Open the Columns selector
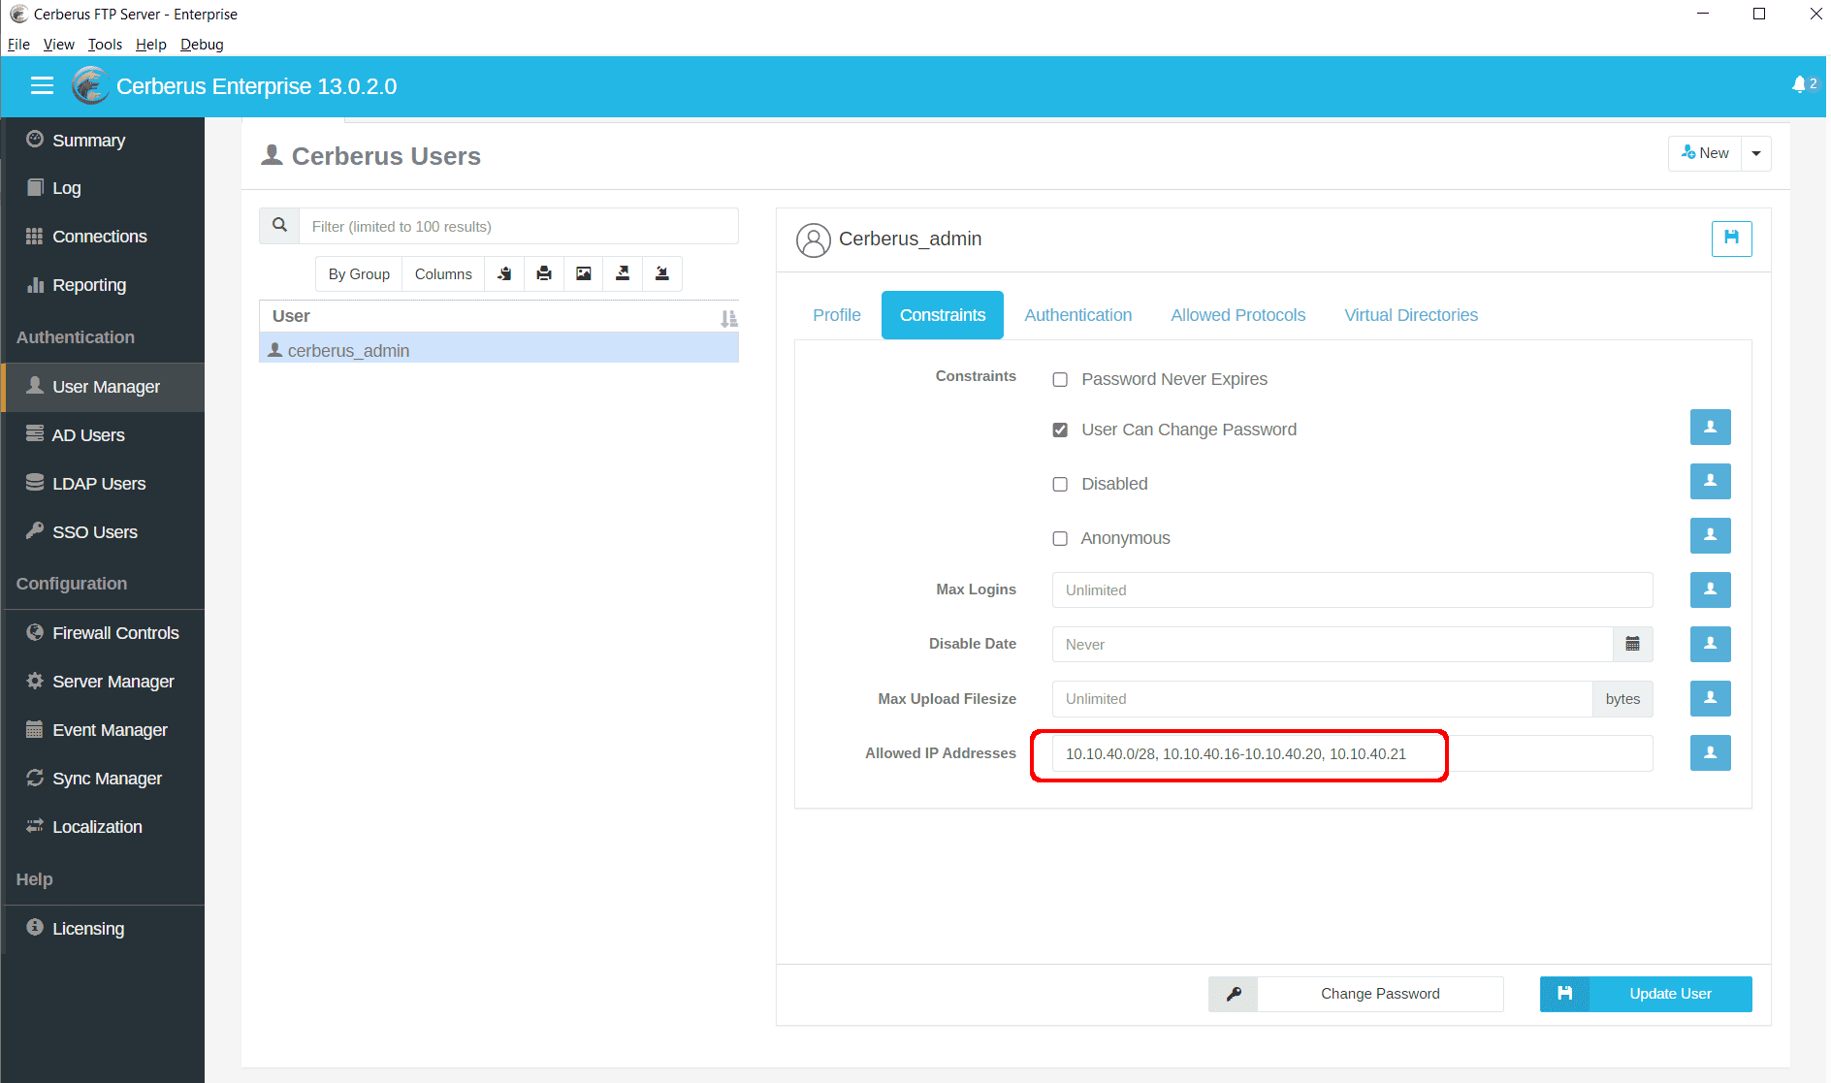This screenshot has width=1831, height=1083. (x=443, y=274)
